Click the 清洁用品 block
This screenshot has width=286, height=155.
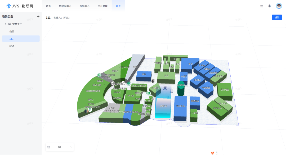[x=217, y=110]
